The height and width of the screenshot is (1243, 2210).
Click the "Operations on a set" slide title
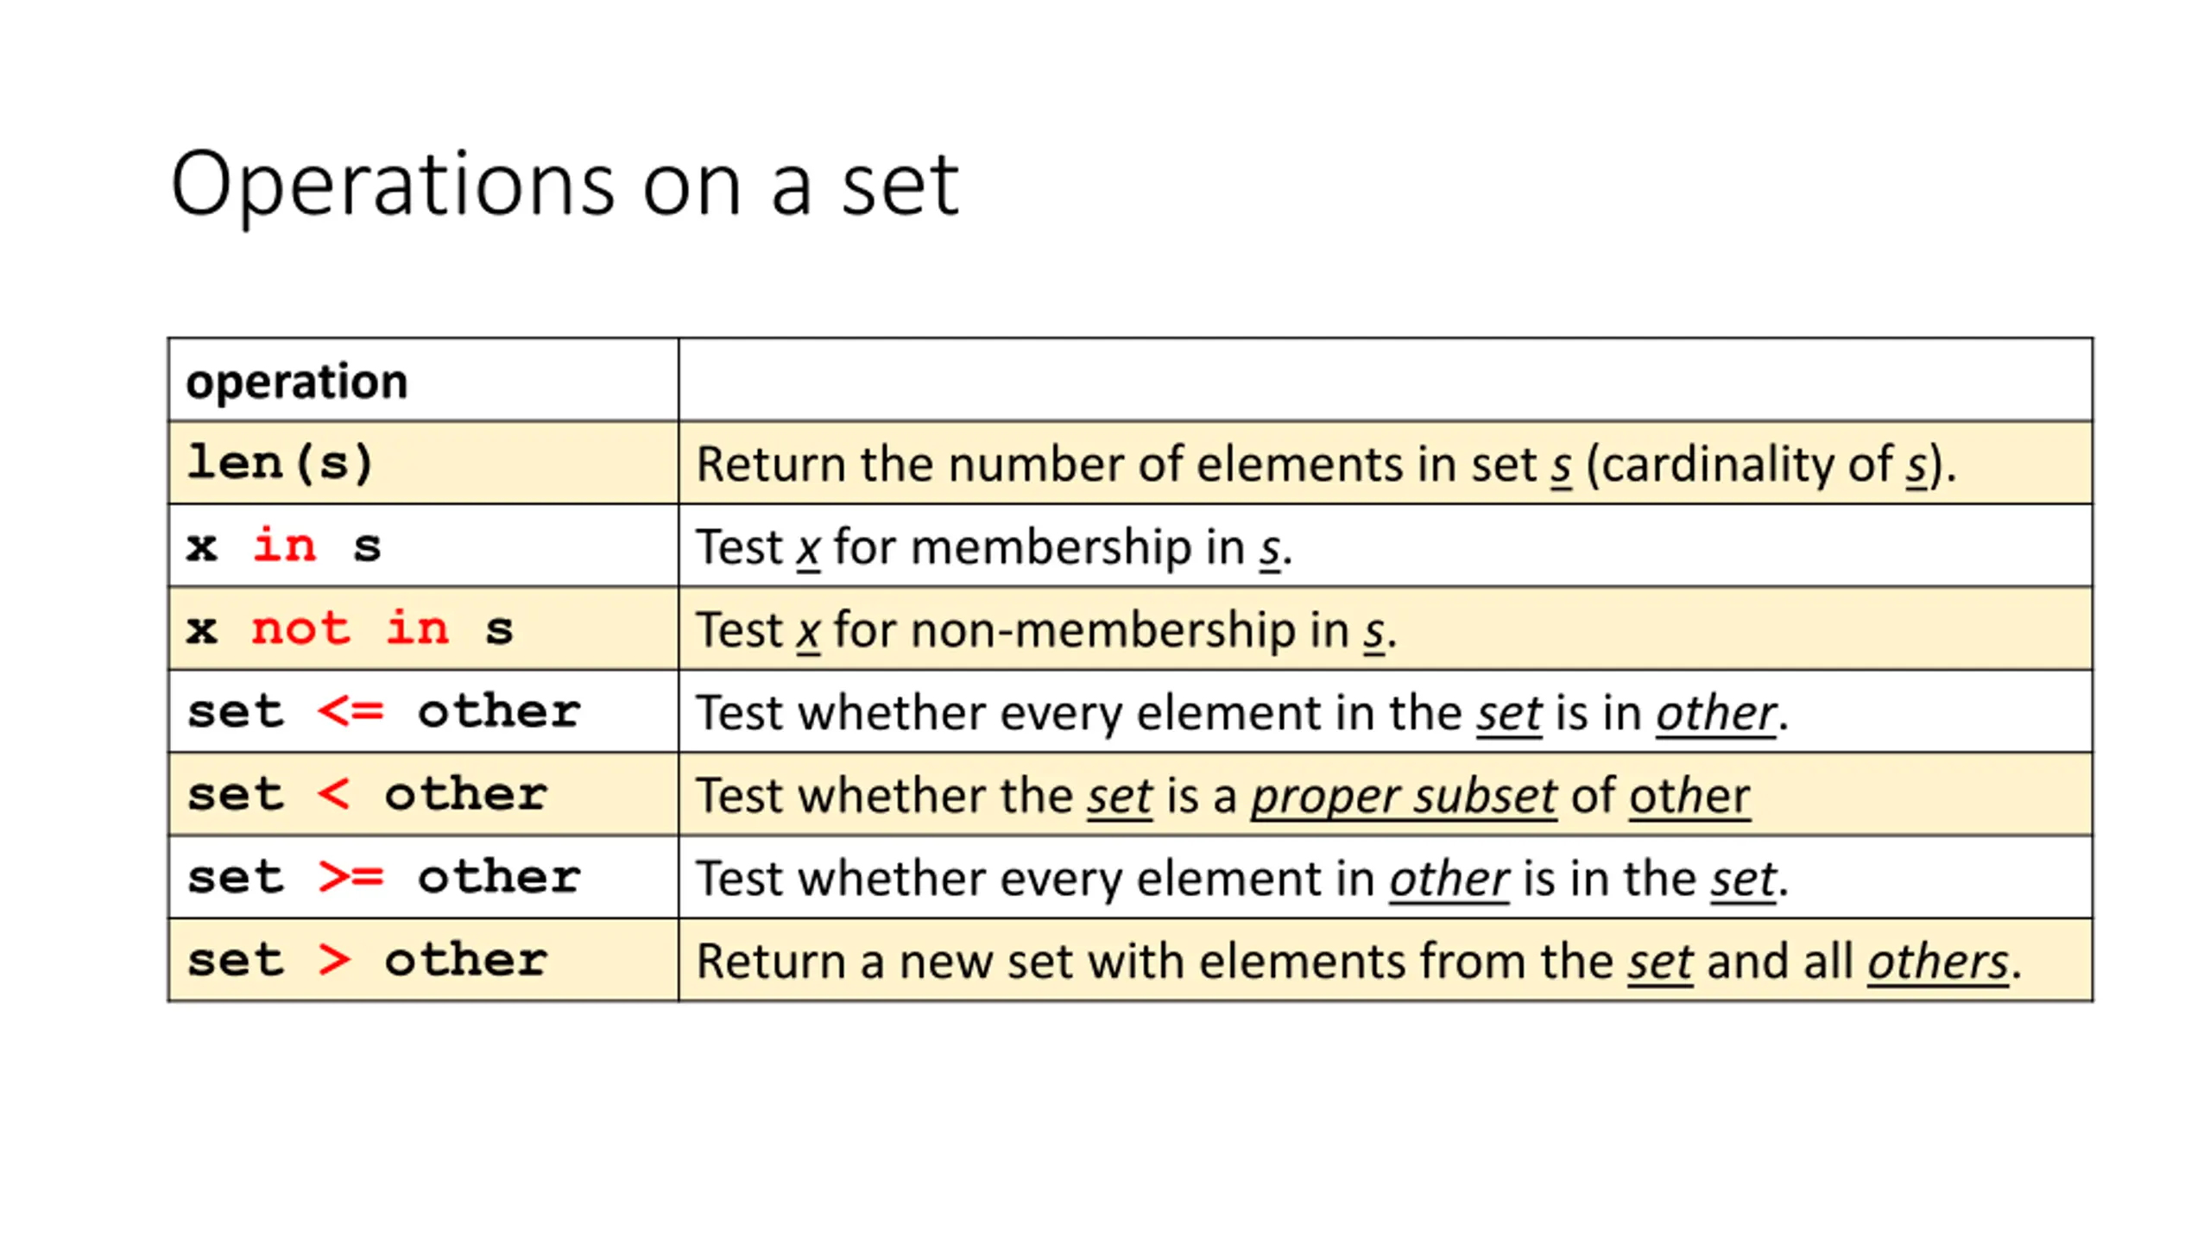click(564, 184)
